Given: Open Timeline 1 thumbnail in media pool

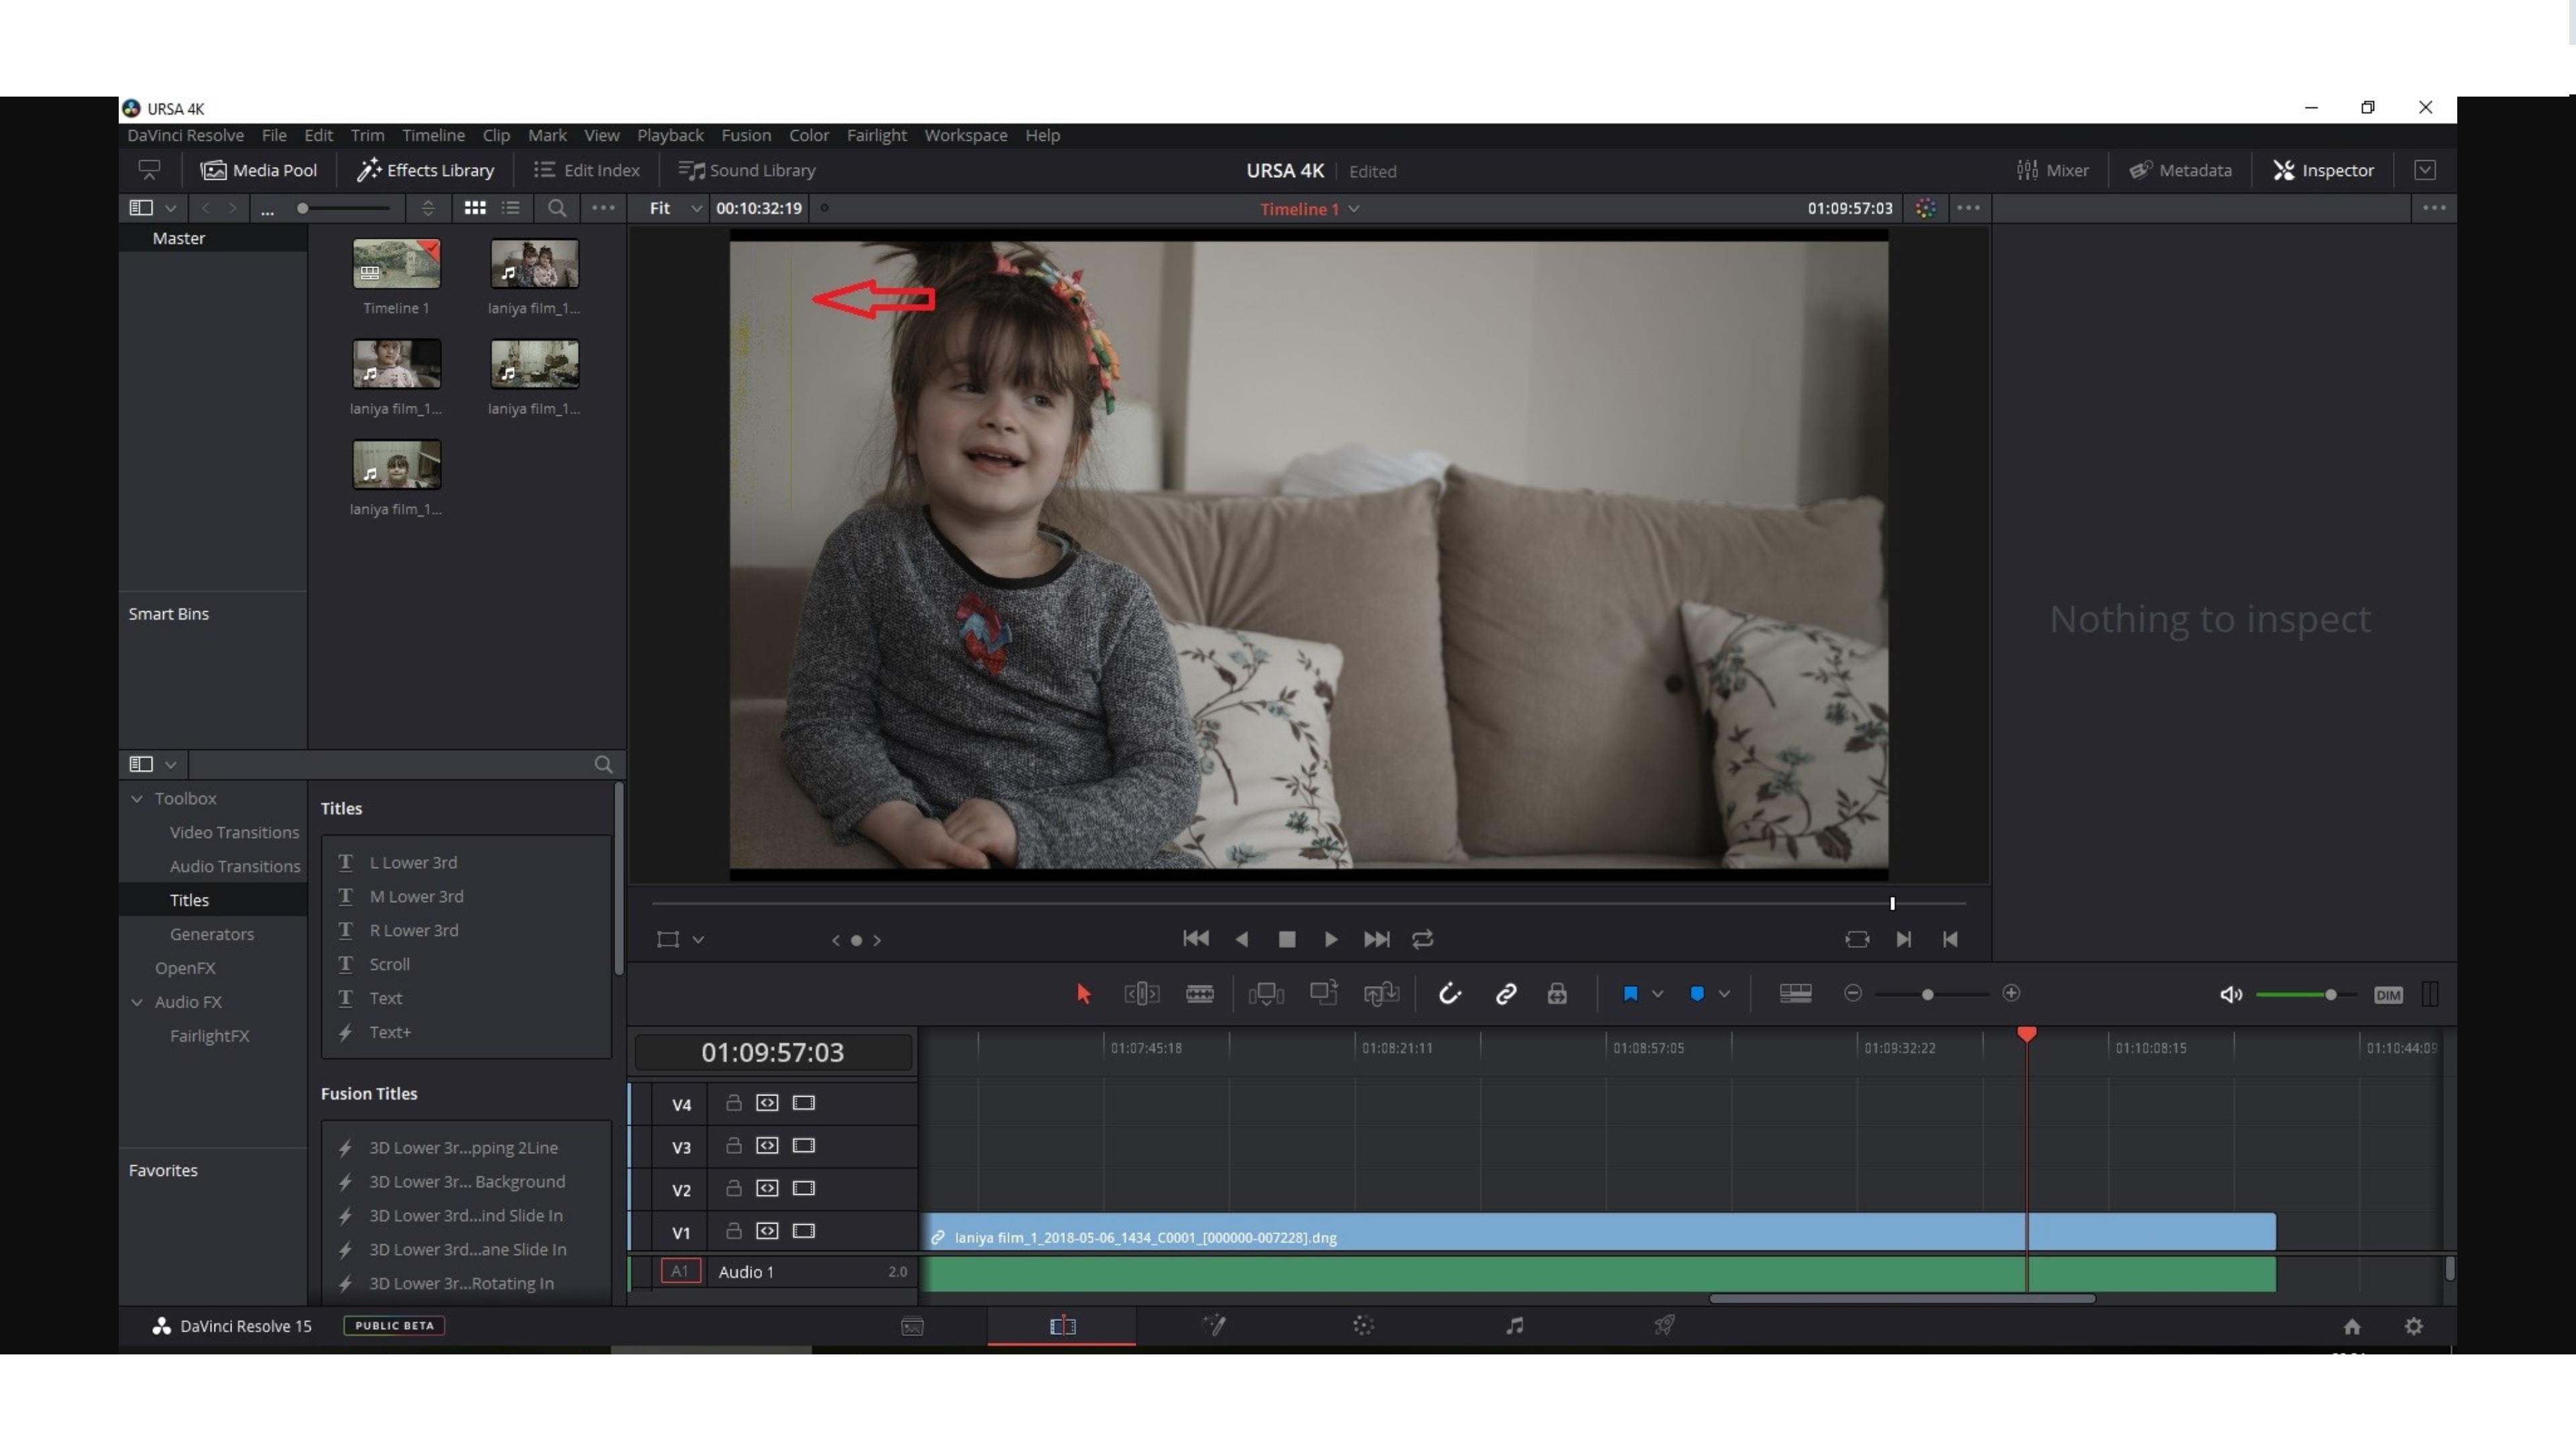Looking at the screenshot, I should point(396,264).
